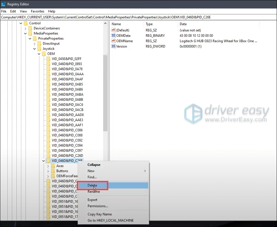Click the OEMData binary value icon
This screenshot has width=277, height=227.
click(114, 35)
